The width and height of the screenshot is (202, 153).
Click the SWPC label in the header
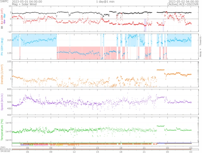pyautogui.click(x=4, y=1)
